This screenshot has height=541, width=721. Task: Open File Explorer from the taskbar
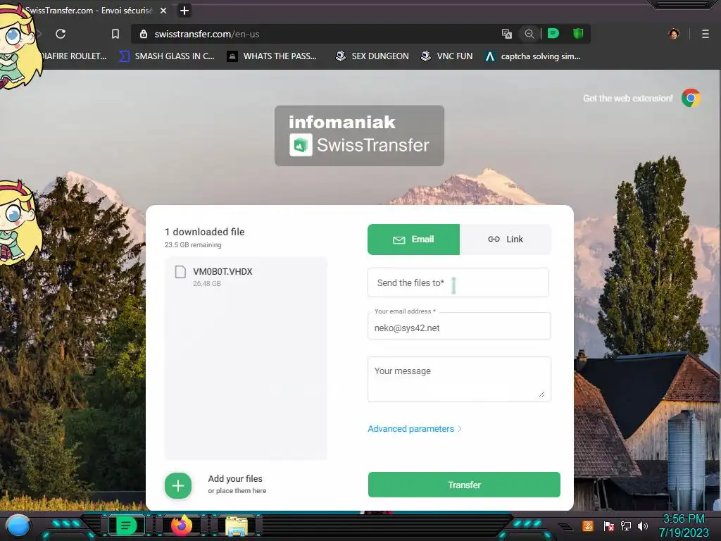[237, 526]
